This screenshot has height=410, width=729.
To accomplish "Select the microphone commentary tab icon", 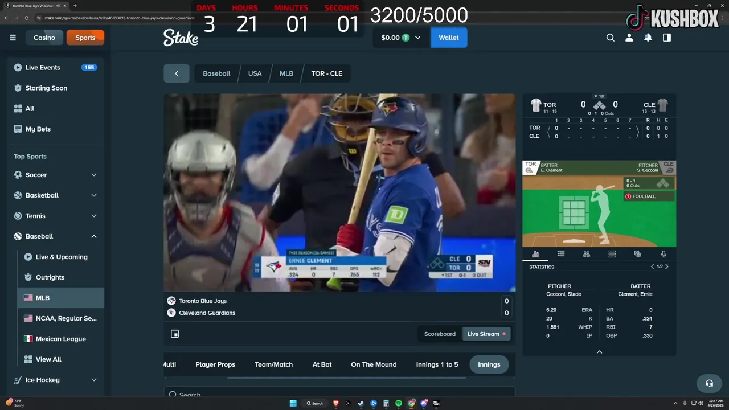I will [x=664, y=254].
